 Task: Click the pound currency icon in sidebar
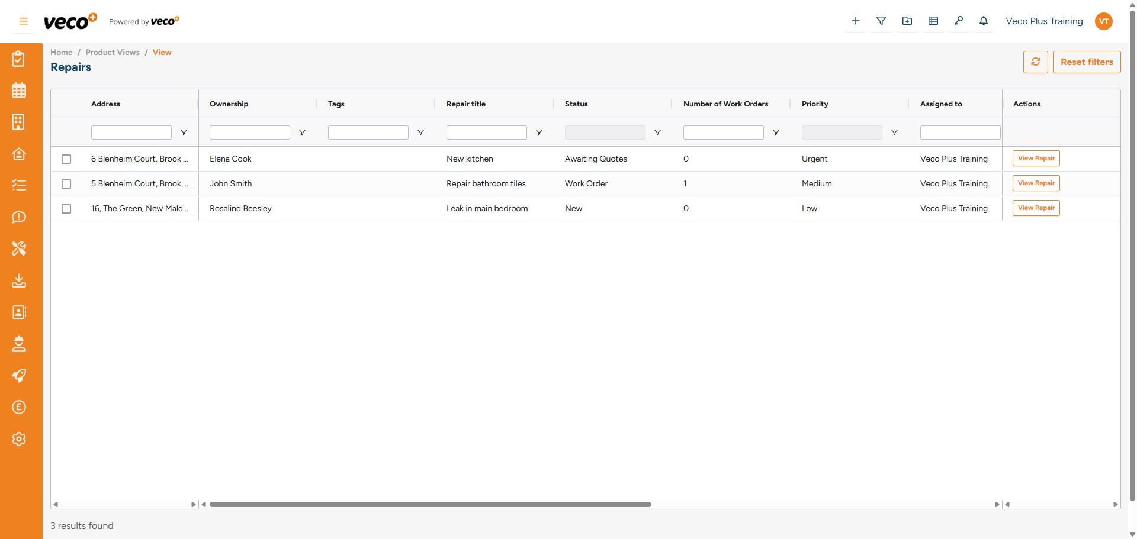pos(19,407)
